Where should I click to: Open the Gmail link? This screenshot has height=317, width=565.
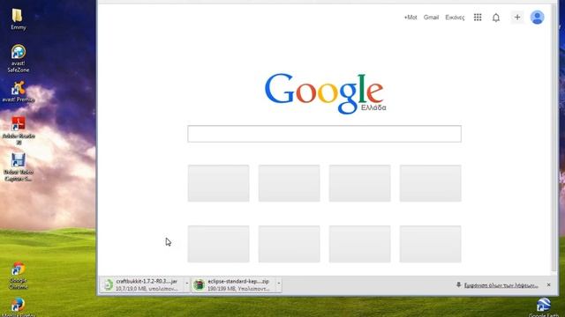pyautogui.click(x=431, y=18)
